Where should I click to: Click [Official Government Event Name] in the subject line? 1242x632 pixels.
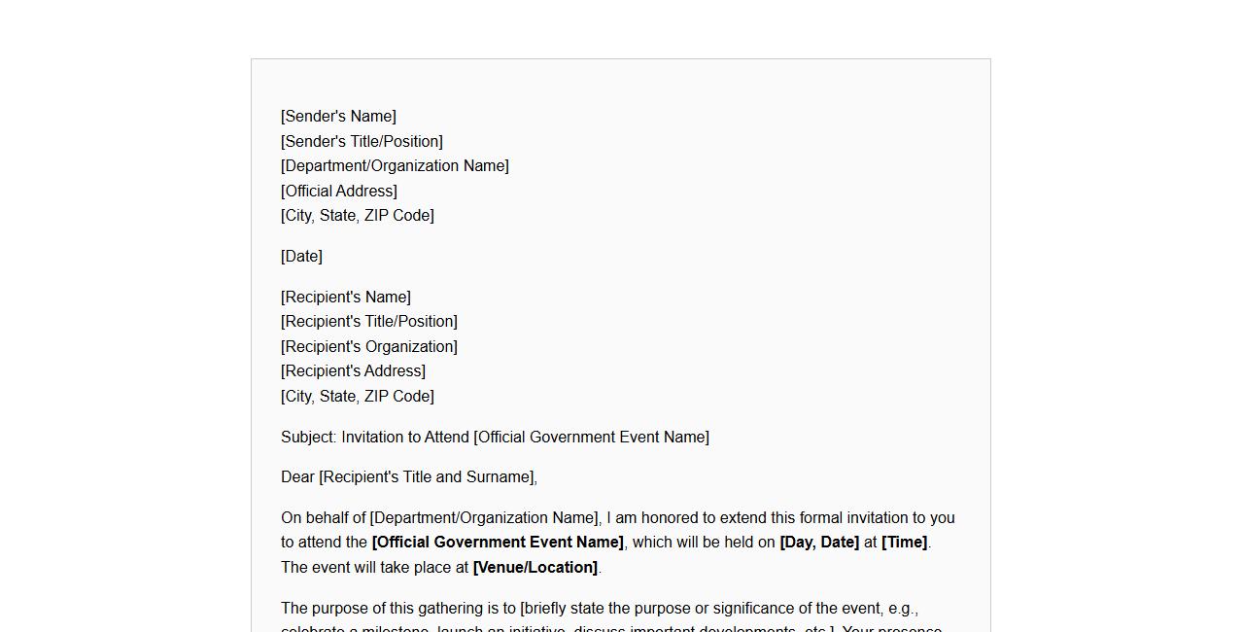(x=591, y=438)
